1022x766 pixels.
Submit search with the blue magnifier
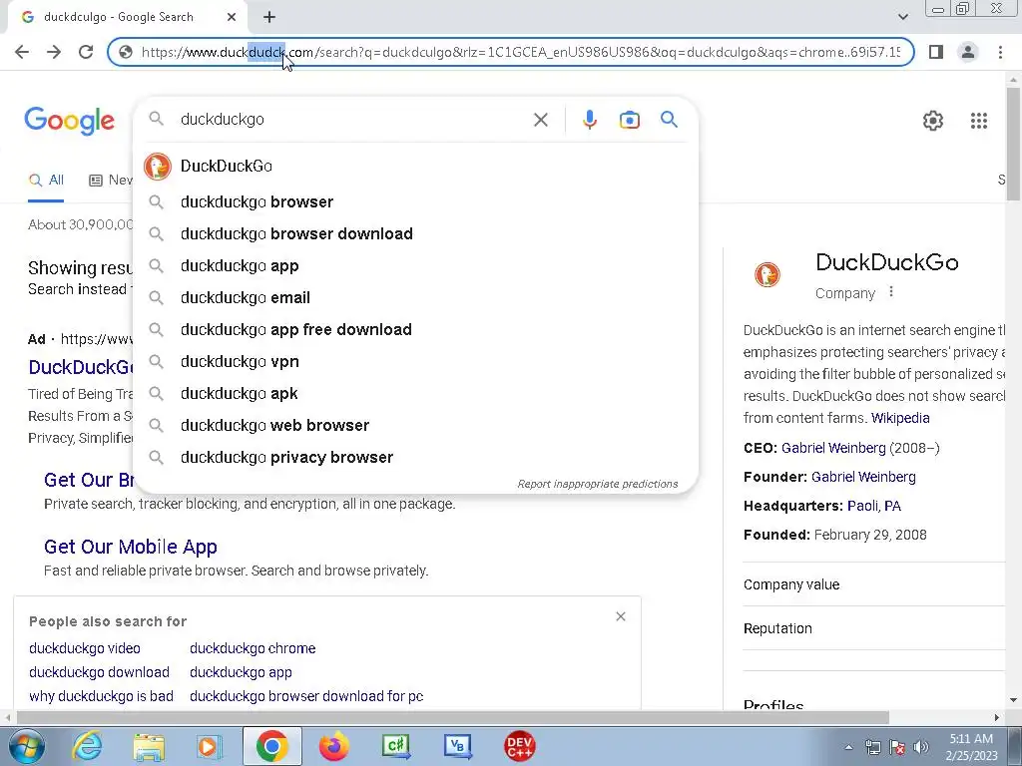[669, 120]
